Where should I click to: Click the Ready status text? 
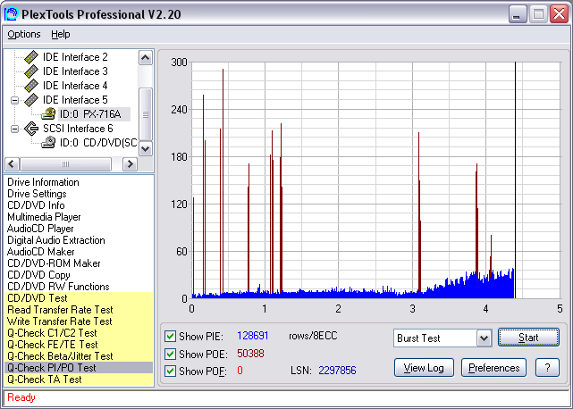click(21, 397)
